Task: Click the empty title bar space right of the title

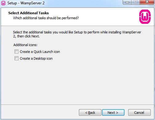Action: tap(83, 3)
